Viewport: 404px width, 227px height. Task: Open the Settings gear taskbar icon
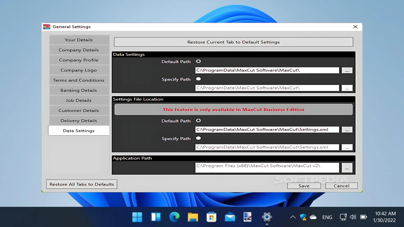point(267,217)
